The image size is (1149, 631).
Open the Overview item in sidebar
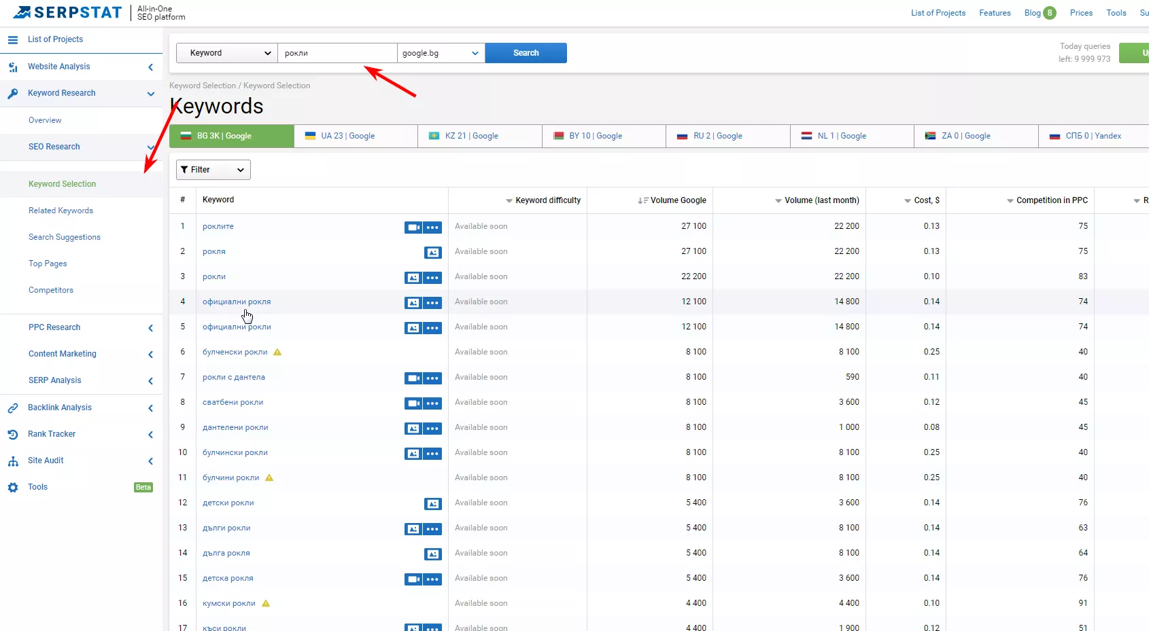coord(45,120)
